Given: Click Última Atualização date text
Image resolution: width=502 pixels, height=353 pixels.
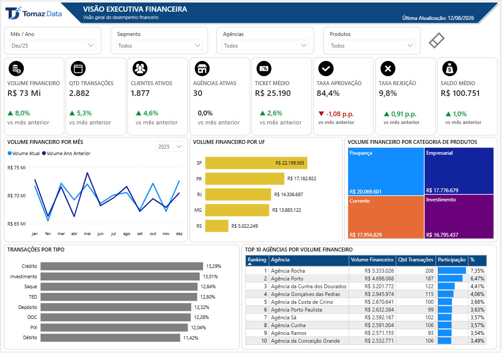Looking at the screenshot, I should tap(438, 18).
